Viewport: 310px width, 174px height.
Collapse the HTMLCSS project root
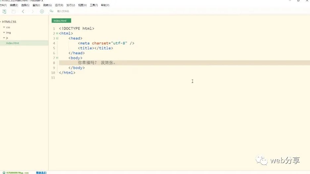tap(1, 22)
